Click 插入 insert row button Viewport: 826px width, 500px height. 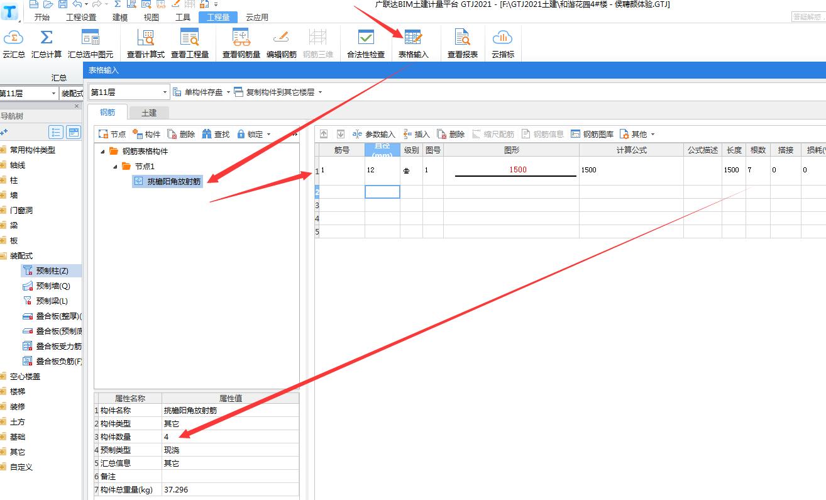tap(416, 134)
